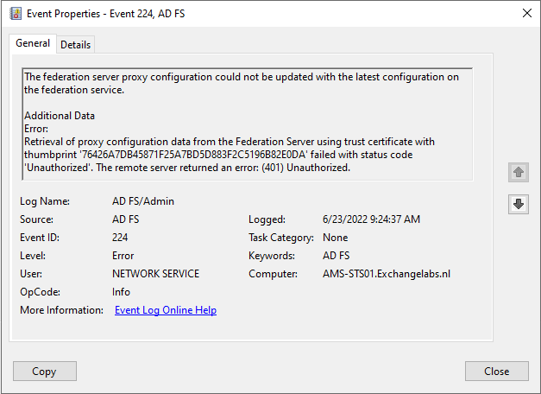Click the User value NETWORK SERVICE
This screenshot has width=541, height=394.
click(x=155, y=274)
